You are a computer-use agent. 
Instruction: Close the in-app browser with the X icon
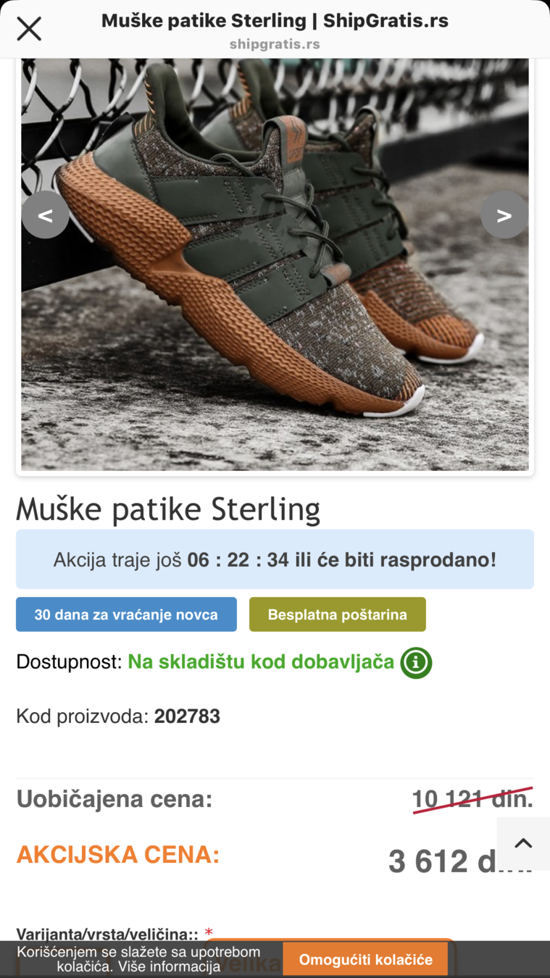pyautogui.click(x=29, y=29)
